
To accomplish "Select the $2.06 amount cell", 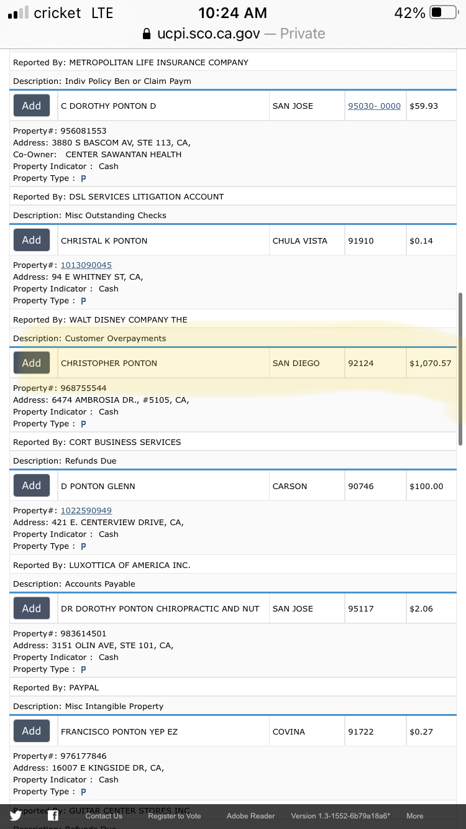I will [431, 608].
